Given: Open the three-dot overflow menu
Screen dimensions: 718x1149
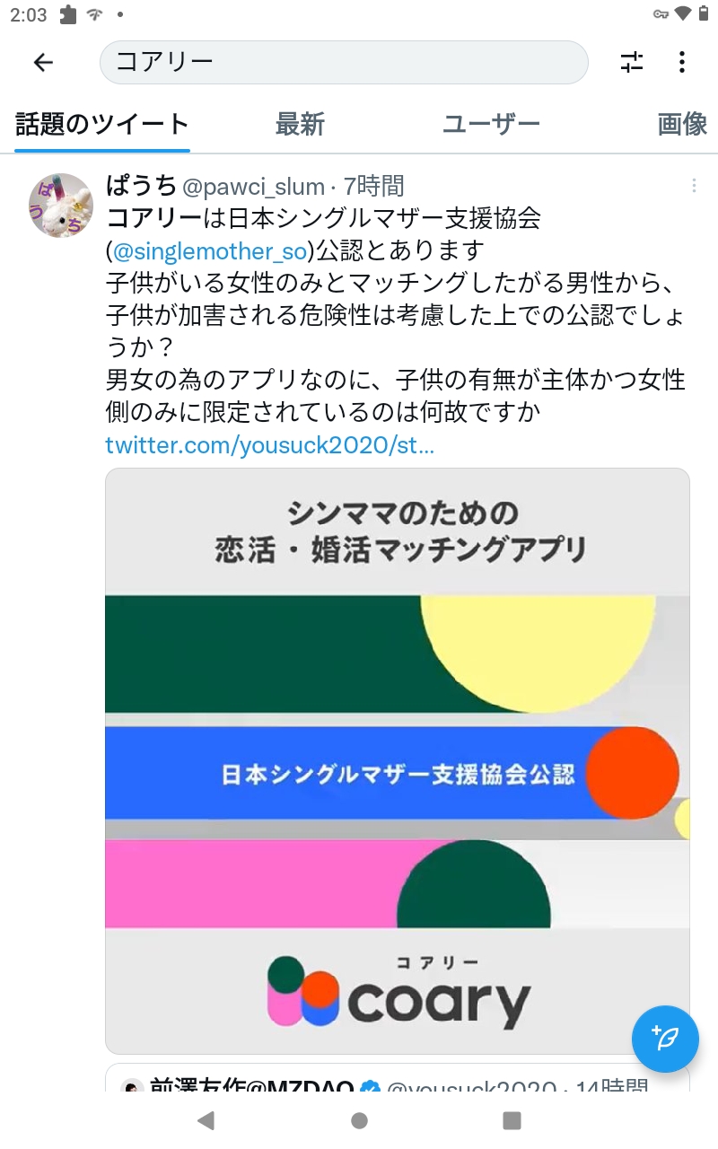Looking at the screenshot, I should [x=682, y=62].
